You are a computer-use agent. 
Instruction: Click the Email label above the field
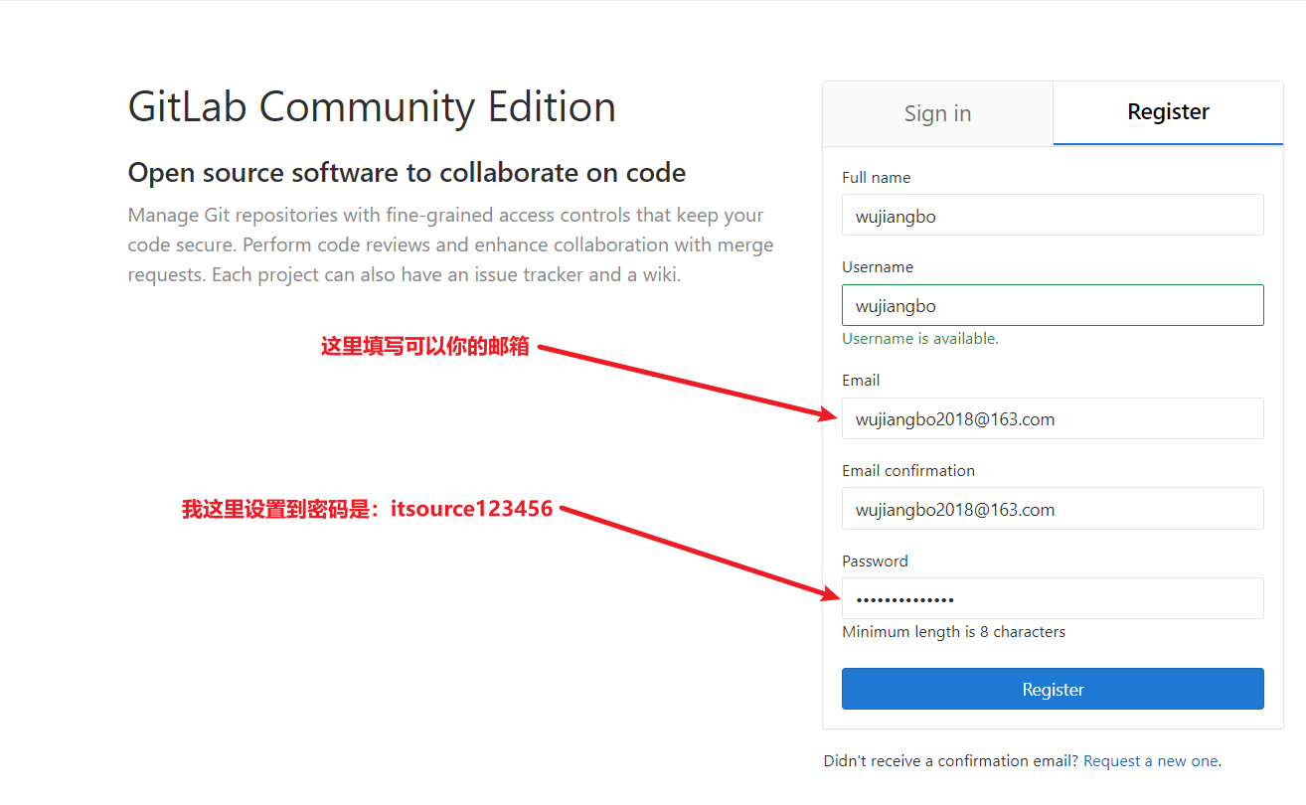pos(861,381)
